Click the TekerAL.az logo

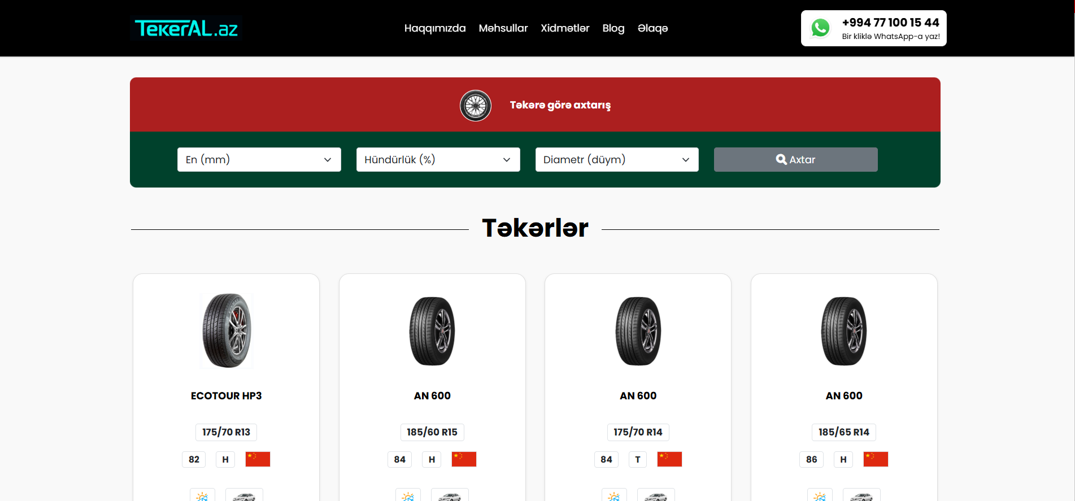click(186, 28)
